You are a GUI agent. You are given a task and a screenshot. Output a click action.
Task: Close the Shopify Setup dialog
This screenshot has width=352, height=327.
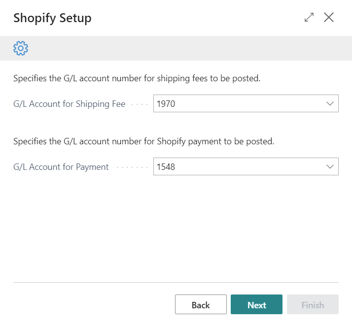coord(329,17)
